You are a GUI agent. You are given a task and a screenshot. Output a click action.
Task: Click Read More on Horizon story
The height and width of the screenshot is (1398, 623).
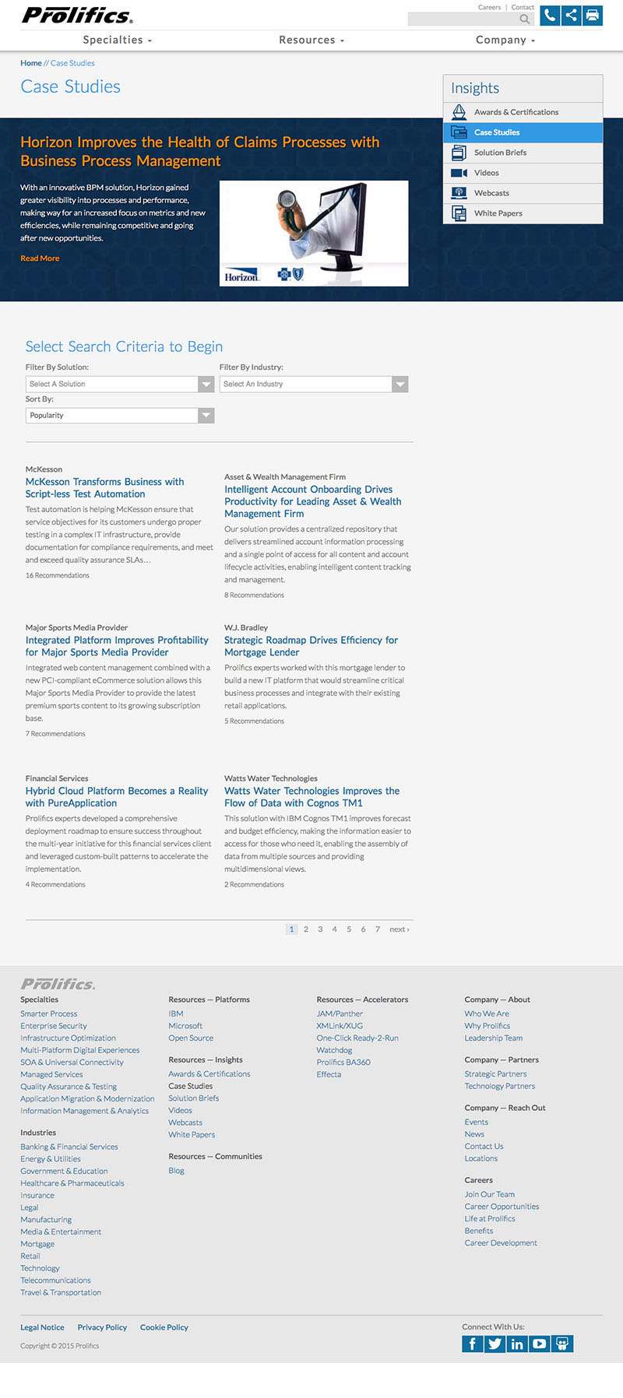40,258
